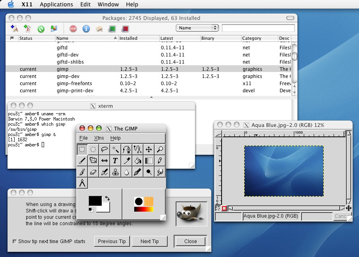Open the Apple menu
Image resolution: width=359 pixels, height=257 pixels.
coord(11,4)
